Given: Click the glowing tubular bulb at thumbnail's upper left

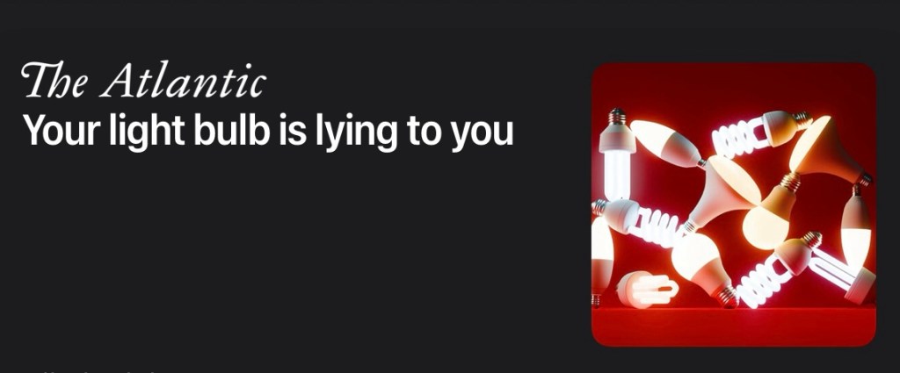Looking at the screenshot, I should click(616, 154).
